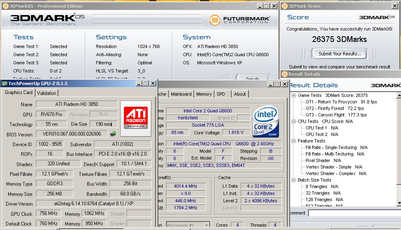Image resolution: width=401 pixels, height=230 pixels.
Task: Click the ATI Radeon logo in GPU-Z
Action: pos(135,118)
